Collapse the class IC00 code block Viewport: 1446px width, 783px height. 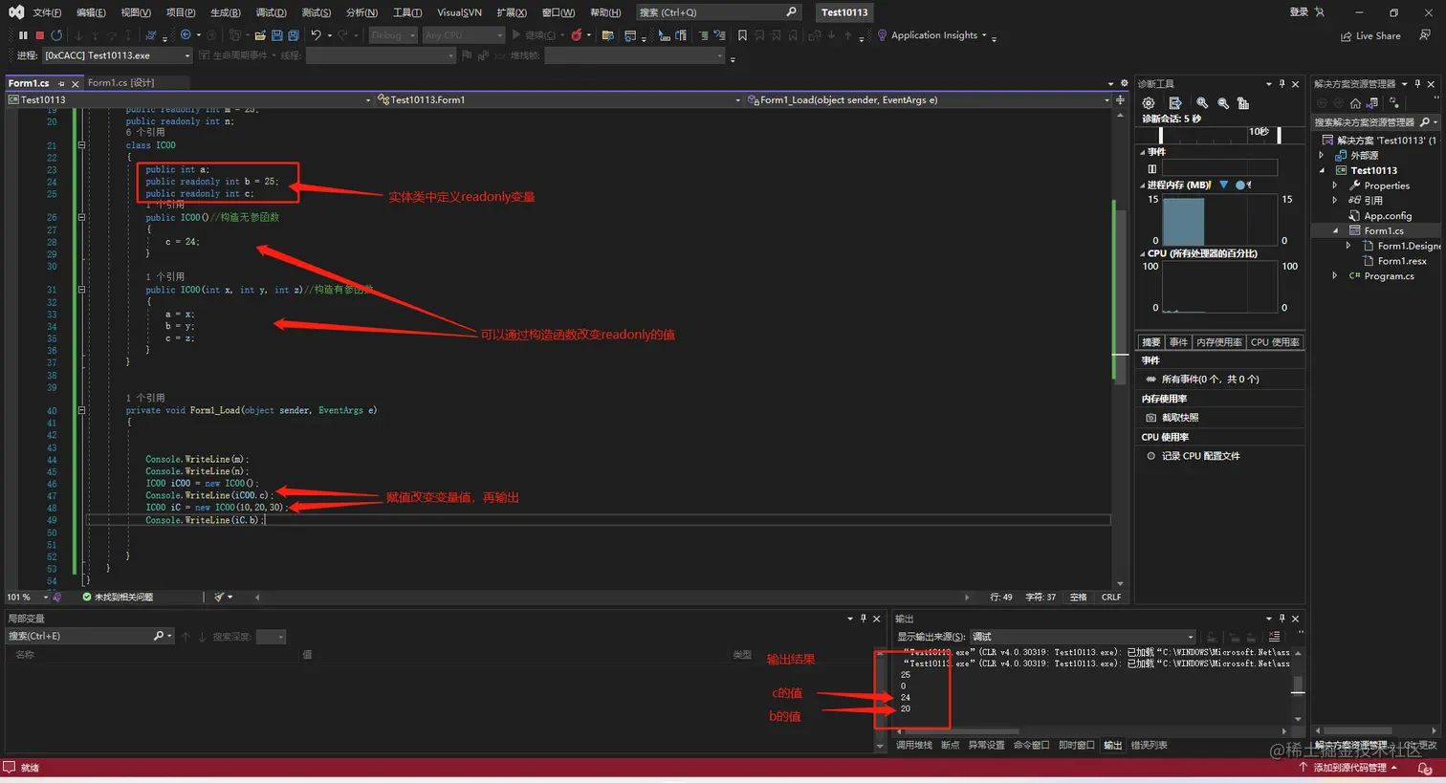pyautogui.click(x=81, y=145)
